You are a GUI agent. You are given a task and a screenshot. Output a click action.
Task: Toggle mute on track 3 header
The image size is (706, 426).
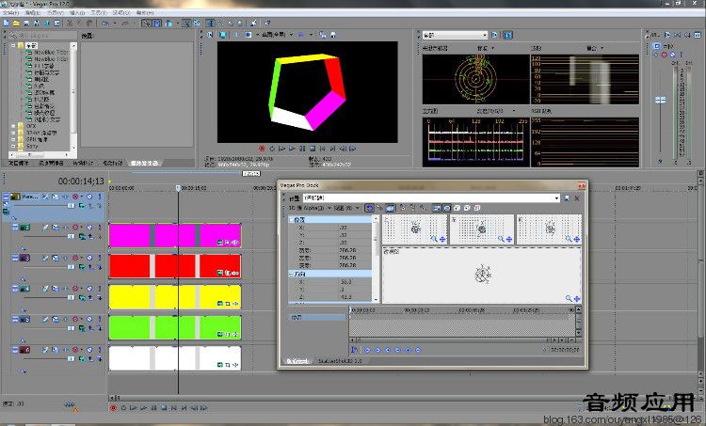click(89, 259)
